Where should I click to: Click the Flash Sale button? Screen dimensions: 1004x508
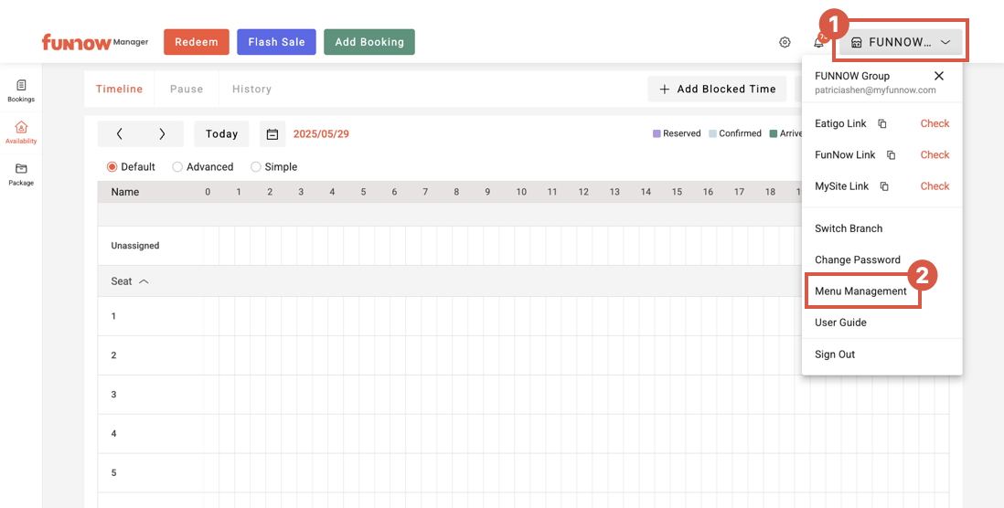click(x=276, y=42)
